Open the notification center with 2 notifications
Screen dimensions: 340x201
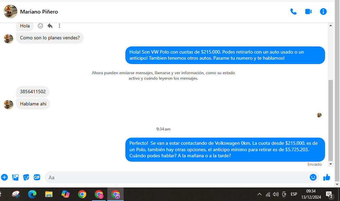329,195
